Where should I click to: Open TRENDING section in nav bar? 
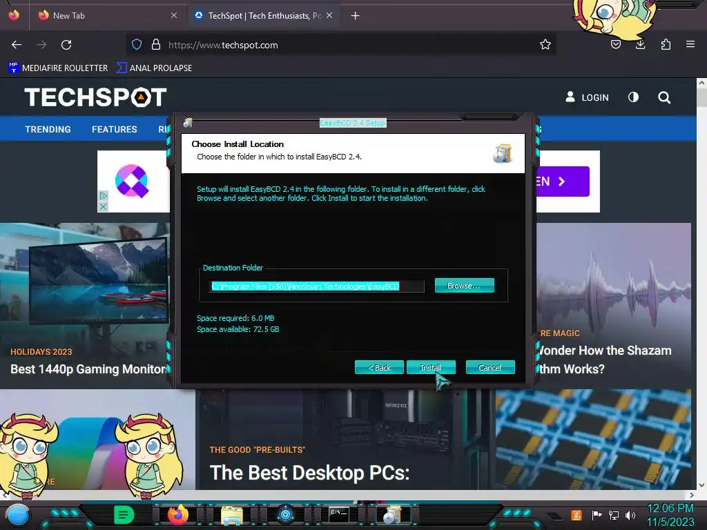[x=48, y=129]
